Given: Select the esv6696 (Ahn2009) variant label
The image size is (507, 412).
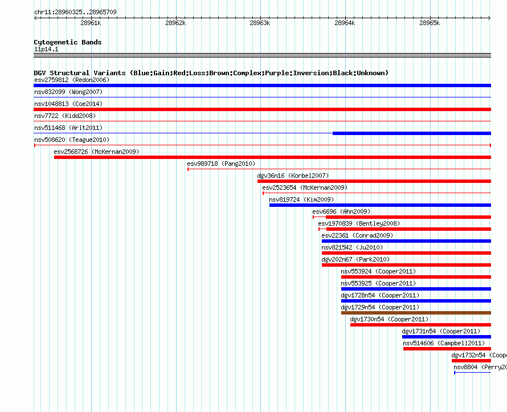Looking at the screenshot, I should [341, 211].
